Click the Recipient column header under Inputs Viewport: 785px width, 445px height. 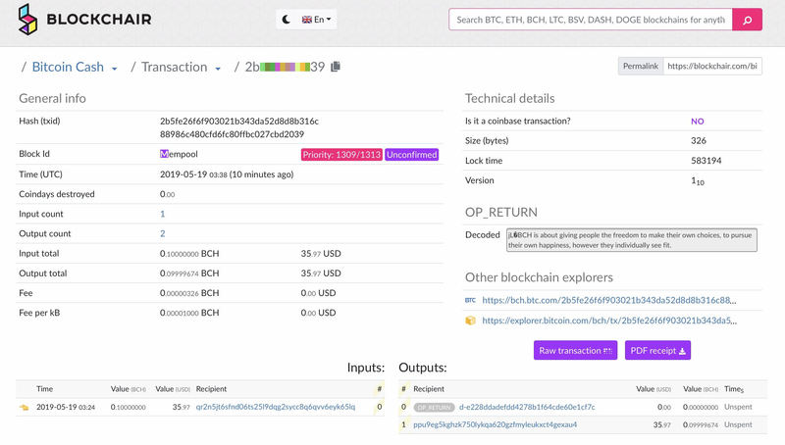pos(211,389)
